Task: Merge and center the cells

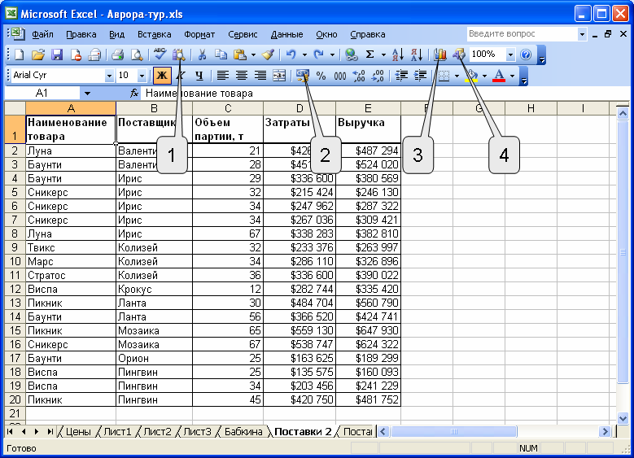Action: (279, 76)
